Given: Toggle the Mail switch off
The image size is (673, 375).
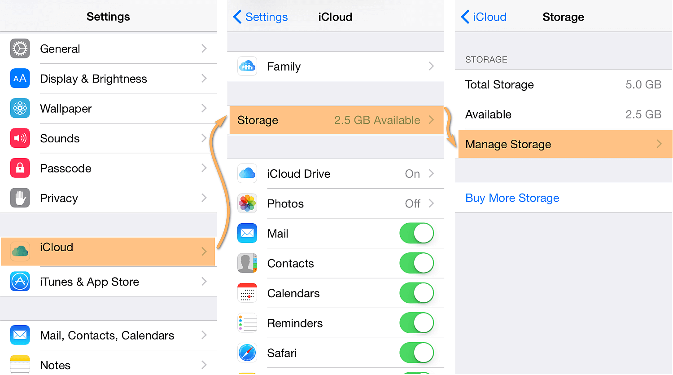Looking at the screenshot, I should [x=416, y=233].
